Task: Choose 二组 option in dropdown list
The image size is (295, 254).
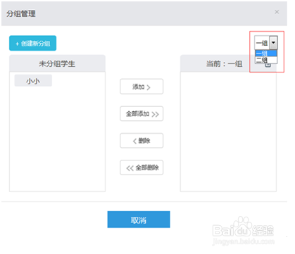Action: coord(266,60)
